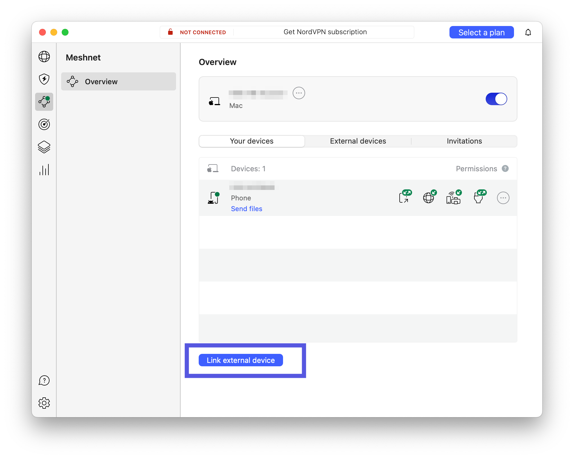The height and width of the screenshot is (459, 574).
Task: Toggle Phone traffic routing globe permission
Action: (x=430, y=196)
